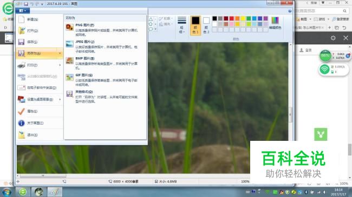The height and width of the screenshot is (197, 352).
Task: Pick the green swatch in the palette
Action: point(249,18)
